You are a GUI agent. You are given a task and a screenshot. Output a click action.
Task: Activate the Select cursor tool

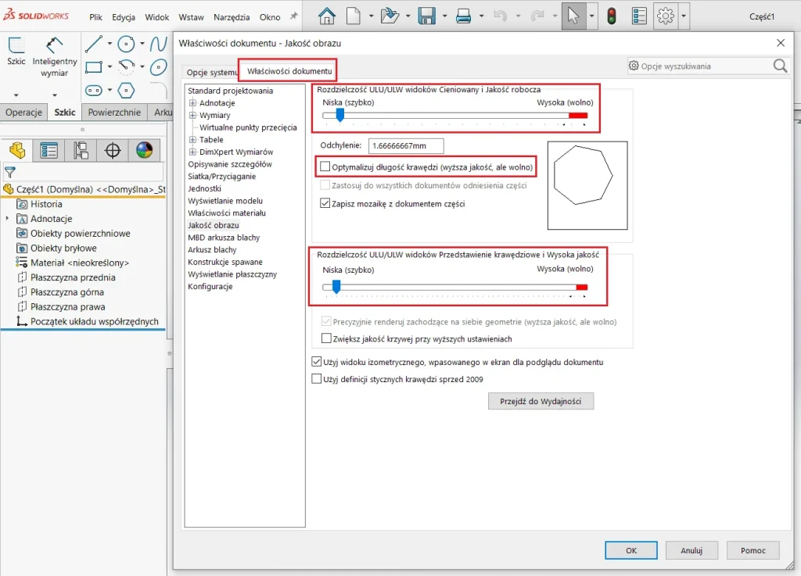[573, 16]
